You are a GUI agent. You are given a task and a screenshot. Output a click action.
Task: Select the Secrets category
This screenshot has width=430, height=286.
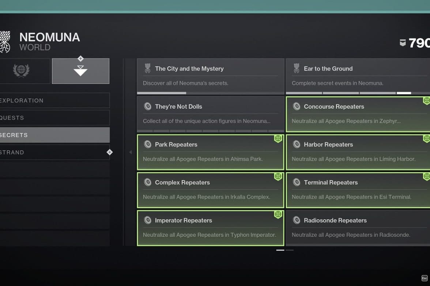pos(54,135)
